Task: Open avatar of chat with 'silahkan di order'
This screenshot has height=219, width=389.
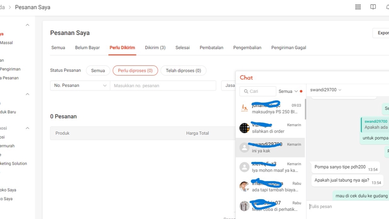Action: pos(244,128)
